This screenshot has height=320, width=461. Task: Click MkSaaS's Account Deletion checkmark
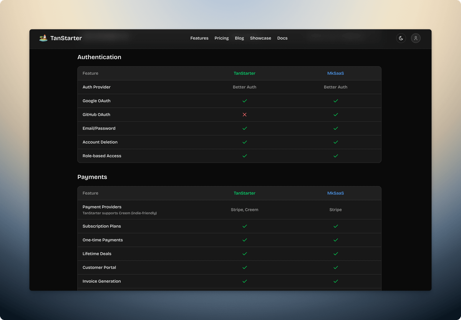pyautogui.click(x=336, y=142)
